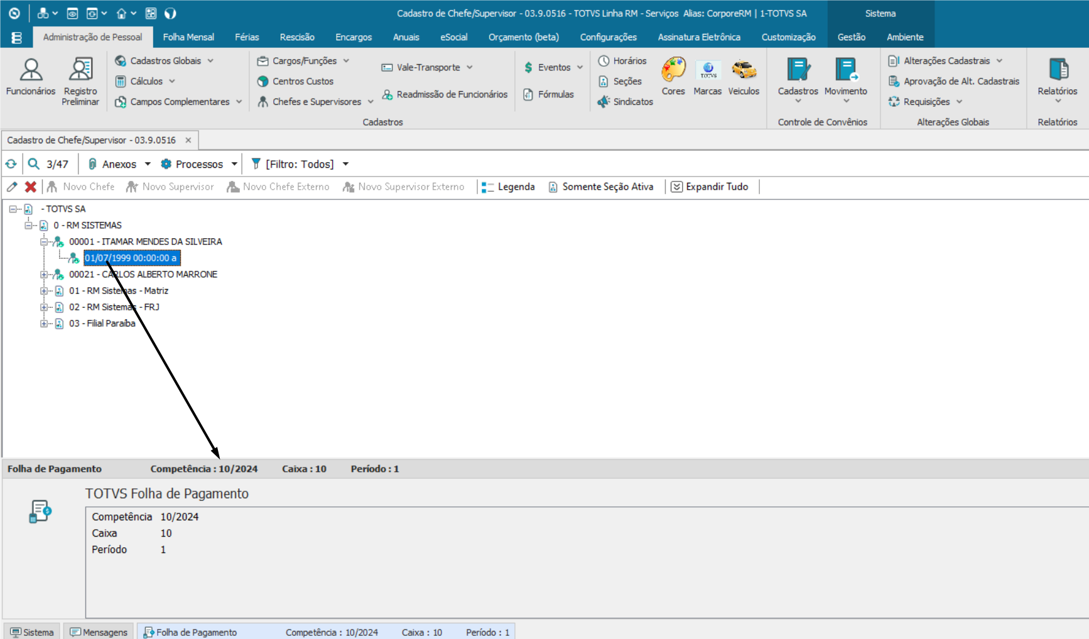Toggle Somente Seção Ativa
The image size is (1089, 639).
pyautogui.click(x=601, y=187)
